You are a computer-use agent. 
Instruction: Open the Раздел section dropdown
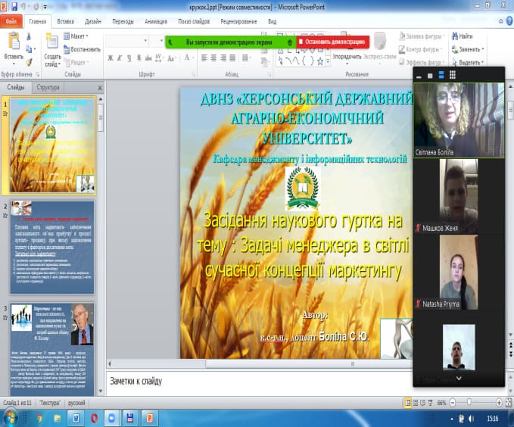click(x=76, y=62)
